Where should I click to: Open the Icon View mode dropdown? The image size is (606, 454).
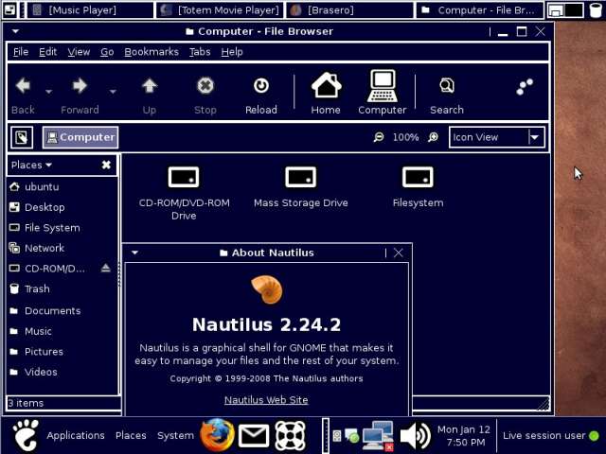coord(497,137)
